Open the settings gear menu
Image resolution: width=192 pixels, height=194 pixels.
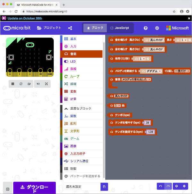point(157,28)
